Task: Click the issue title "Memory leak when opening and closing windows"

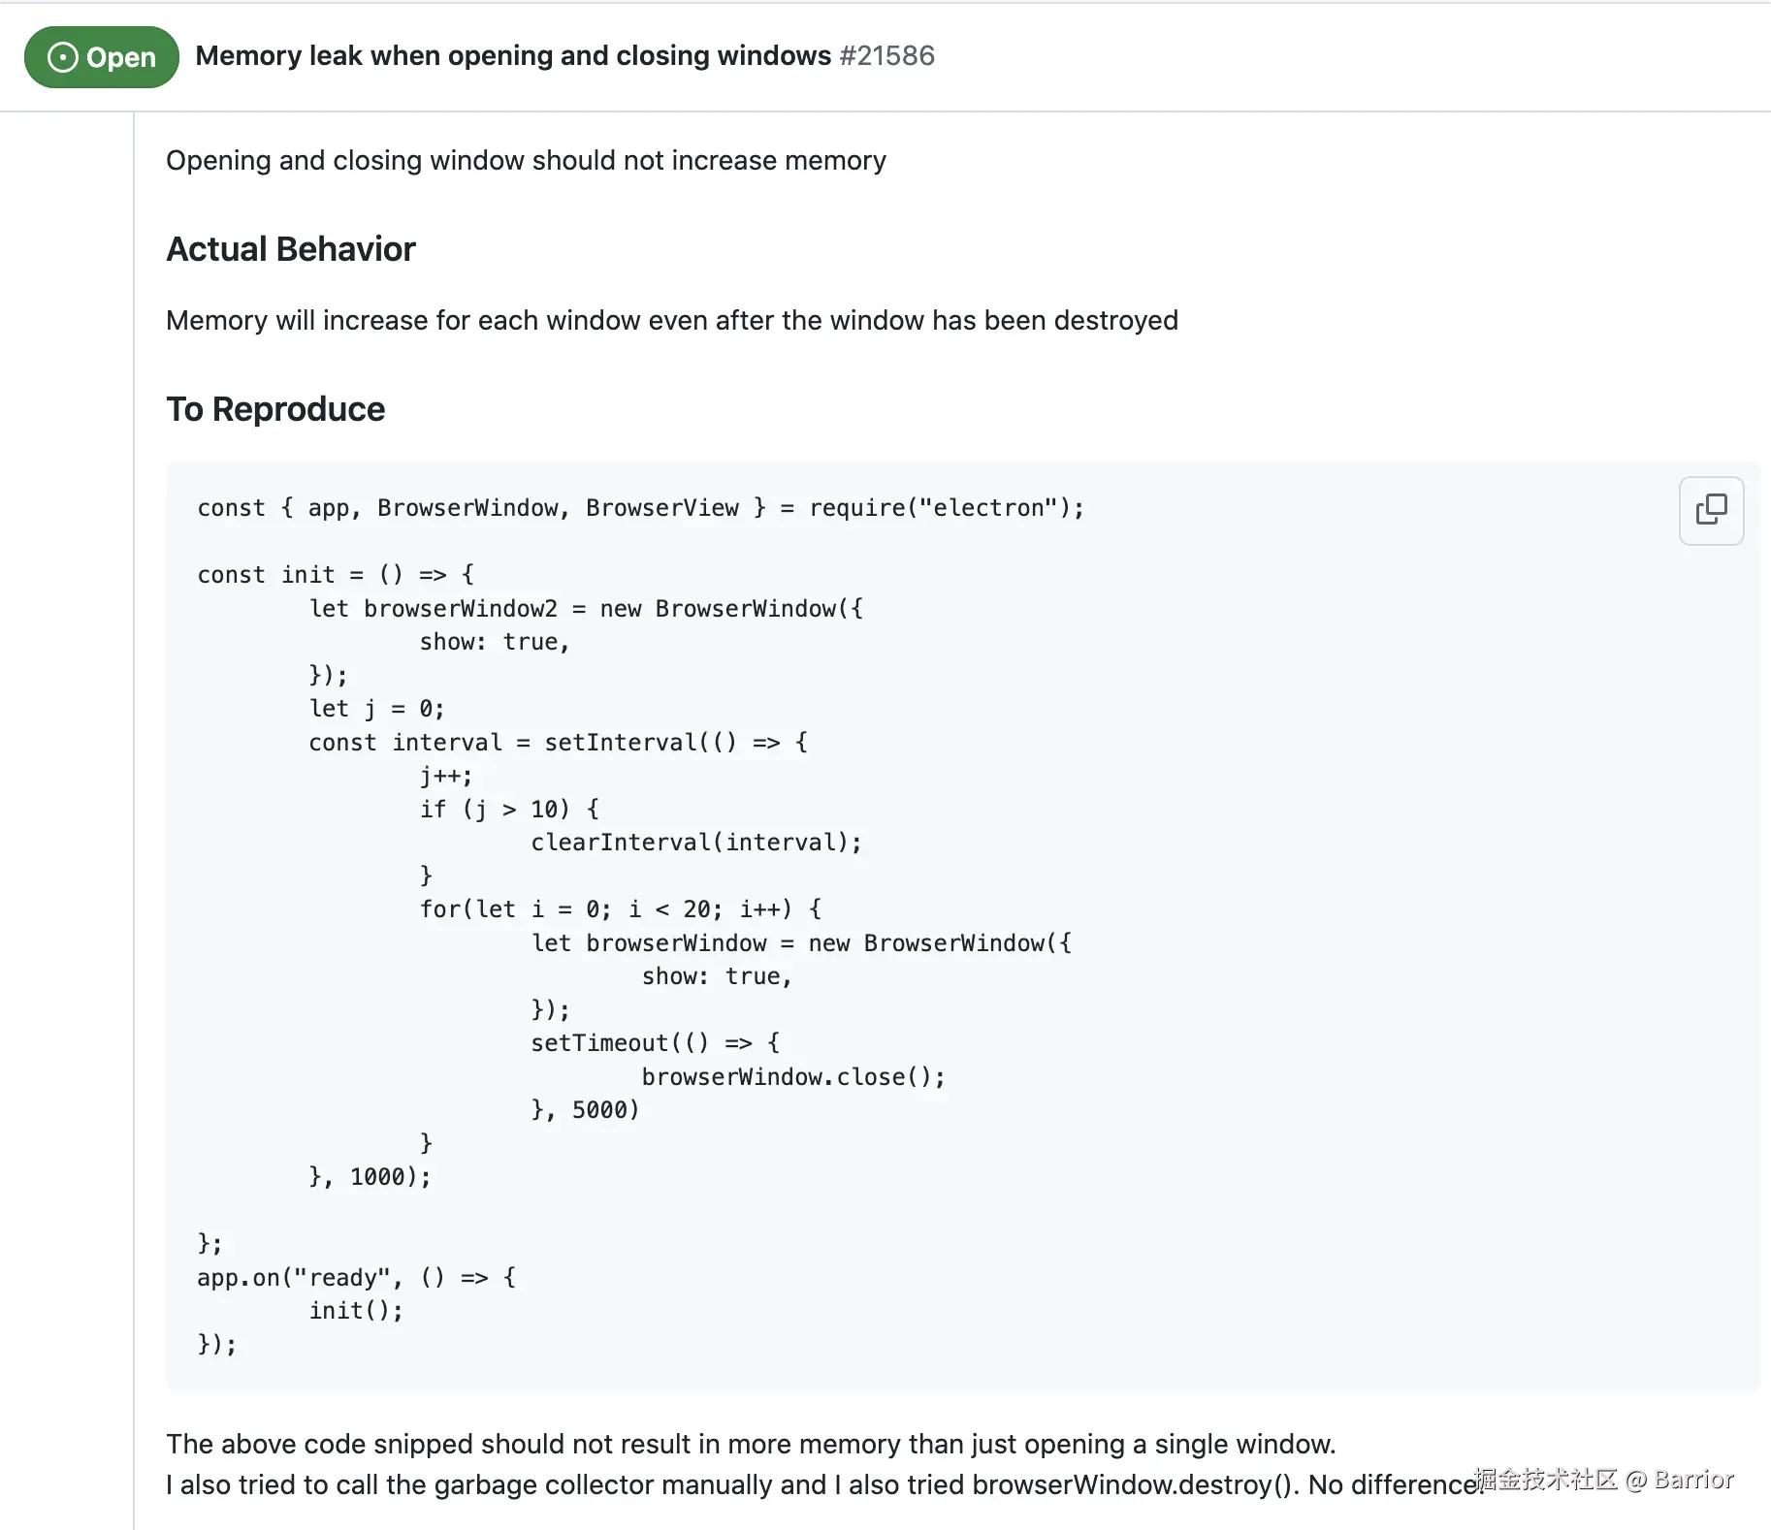Action: pos(513,55)
